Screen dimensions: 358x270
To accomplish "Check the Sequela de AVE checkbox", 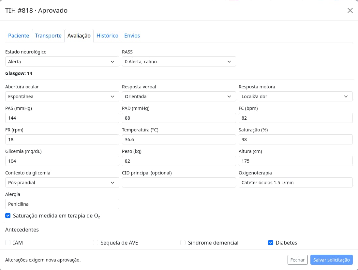I will coord(96,243).
